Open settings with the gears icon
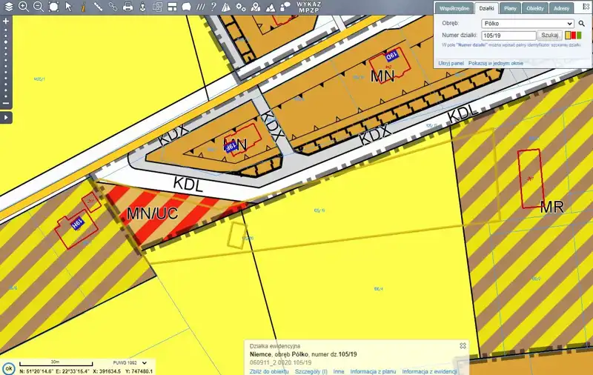The height and width of the screenshot is (375, 593). pyautogui.click(x=241, y=7)
